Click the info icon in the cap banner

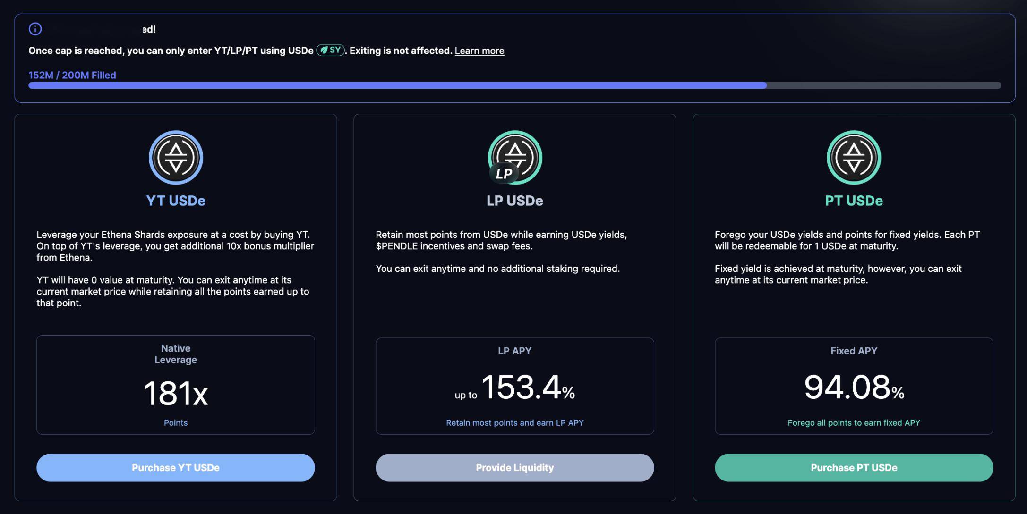coord(35,29)
